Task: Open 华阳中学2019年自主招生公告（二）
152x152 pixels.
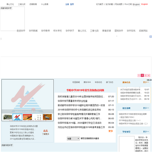Action: [133, 124]
